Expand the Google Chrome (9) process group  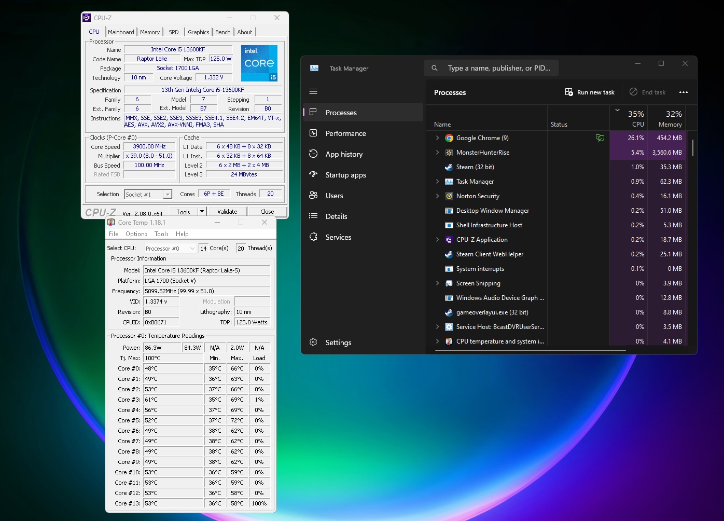point(437,138)
